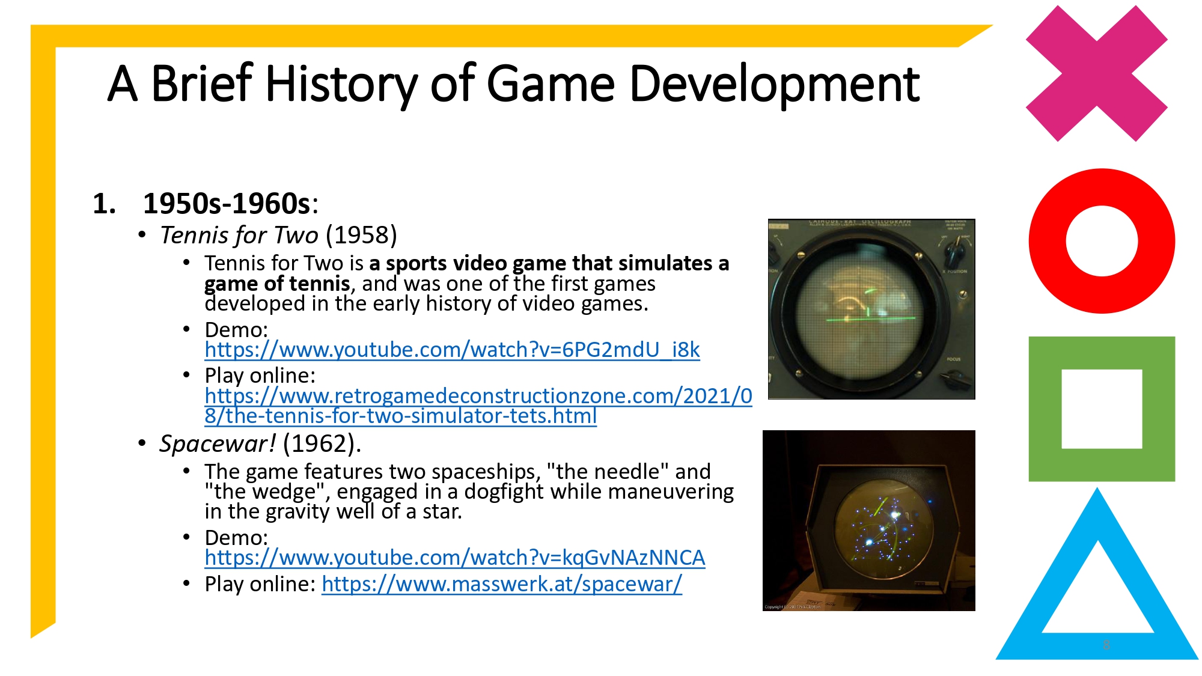The width and height of the screenshot is (1202, 676).
Task: Open the masswerk.at Spacewar play link
Action: click(502, 583)
